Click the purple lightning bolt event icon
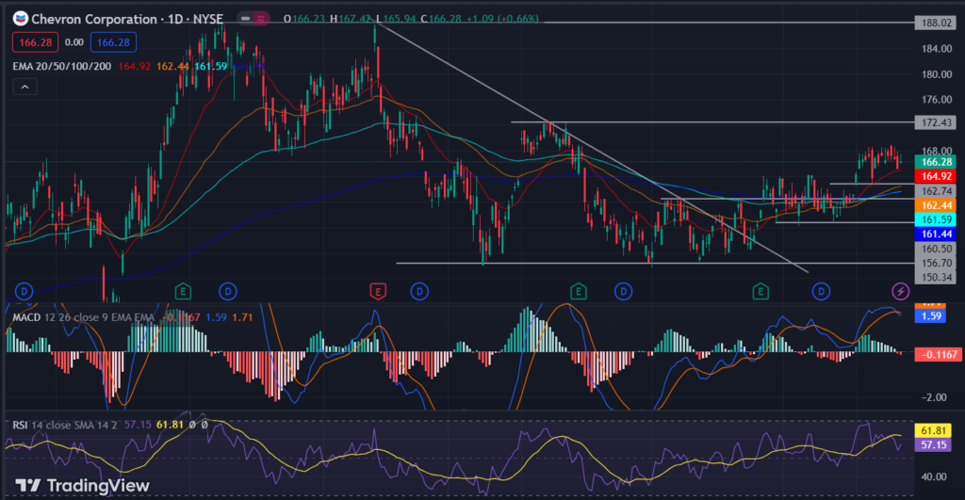965x500 pixels. 900,291
